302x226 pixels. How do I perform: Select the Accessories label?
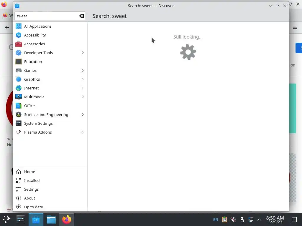(x=35, y=44)
